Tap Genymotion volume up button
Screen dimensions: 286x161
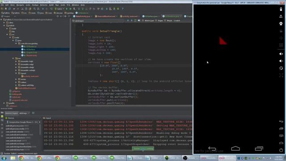pyautogui.click(x=281, y=54)
